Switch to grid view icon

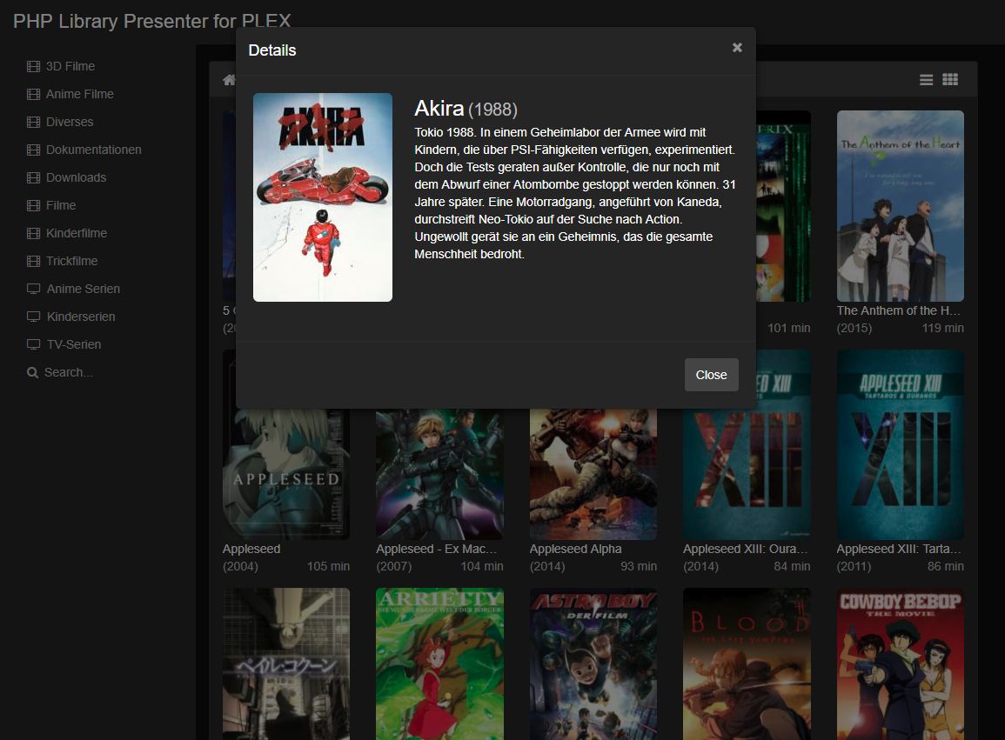pyautogui.click(x=950, y=80)
